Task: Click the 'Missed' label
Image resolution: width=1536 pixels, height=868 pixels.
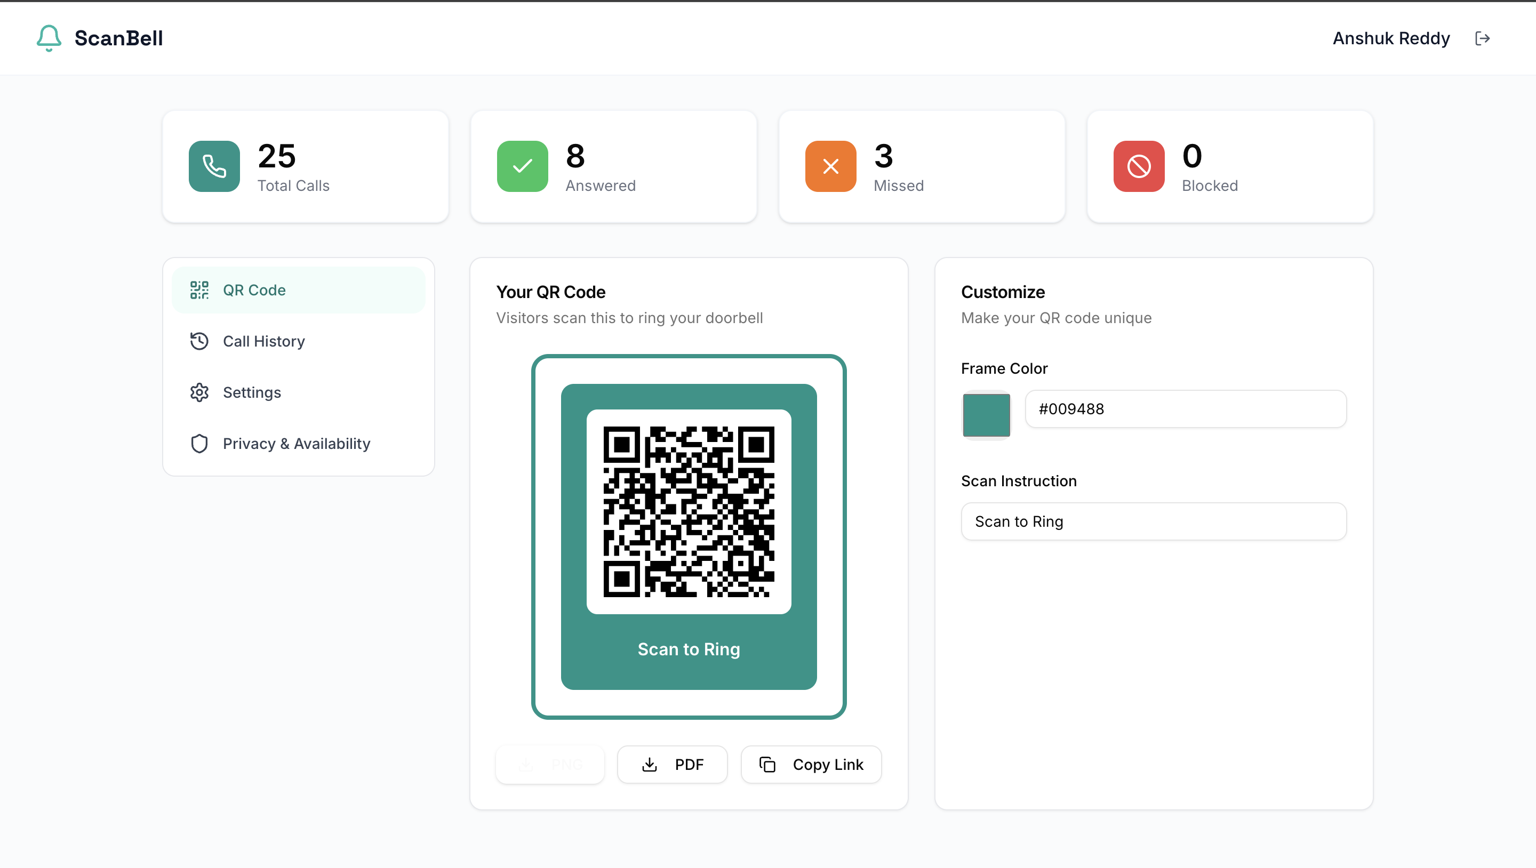Action: tap(899, 186)
